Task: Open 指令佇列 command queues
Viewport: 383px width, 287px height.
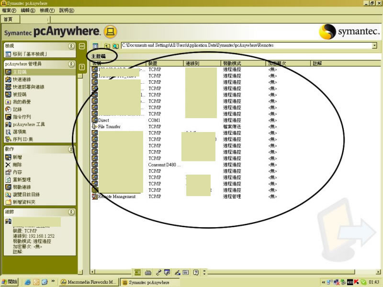Action: tap(18, 117)
